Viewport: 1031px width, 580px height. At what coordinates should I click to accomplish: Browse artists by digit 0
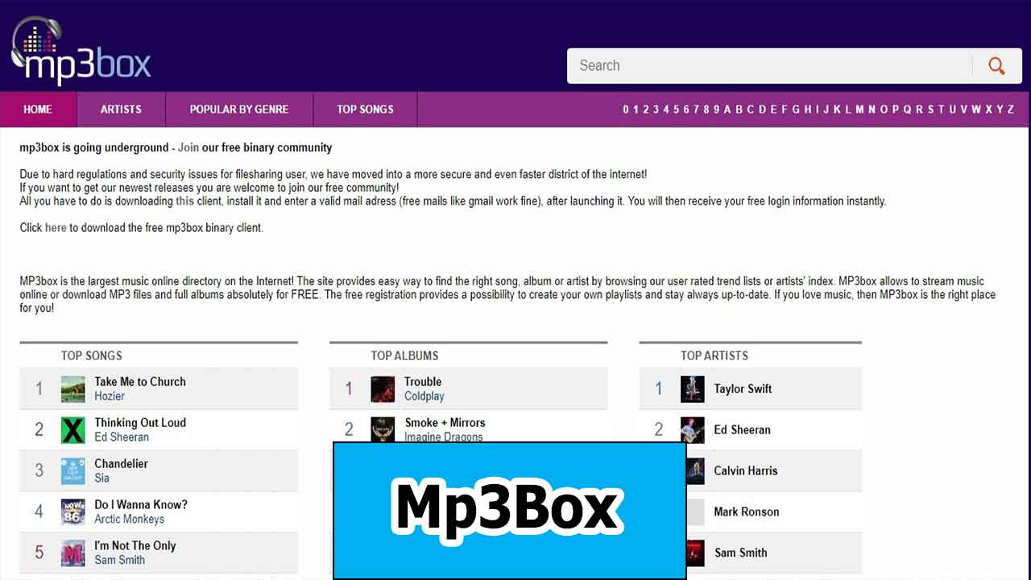pos(626,110)
